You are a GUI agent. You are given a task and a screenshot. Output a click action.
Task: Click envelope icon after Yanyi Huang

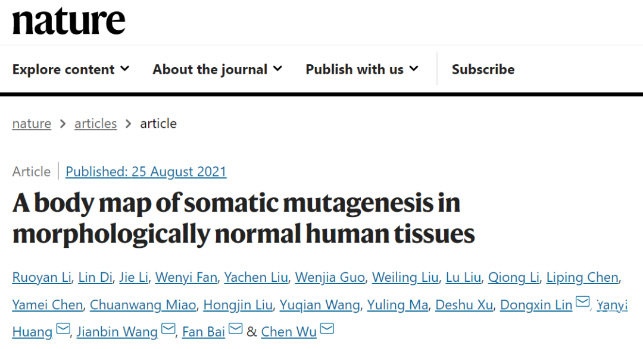(x=63, y=328)
